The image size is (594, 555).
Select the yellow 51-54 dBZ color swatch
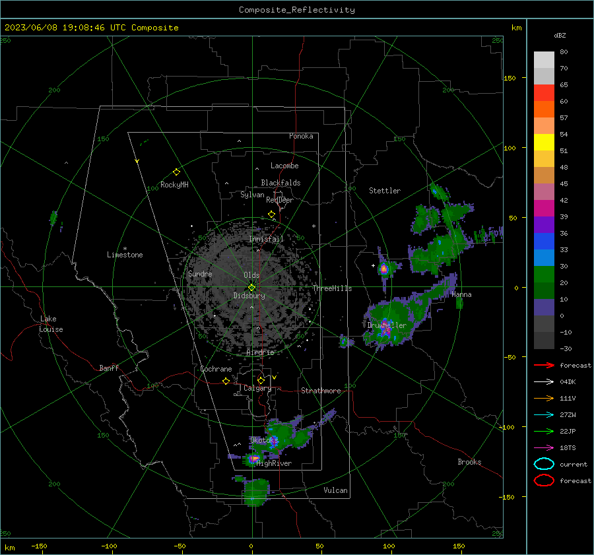coord(544,143)
